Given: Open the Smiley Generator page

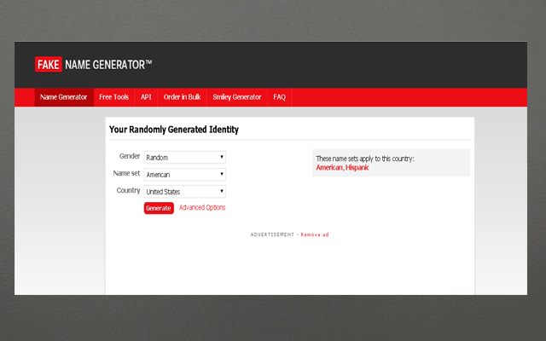Looking at the screenshot, I should click(237, 97).
